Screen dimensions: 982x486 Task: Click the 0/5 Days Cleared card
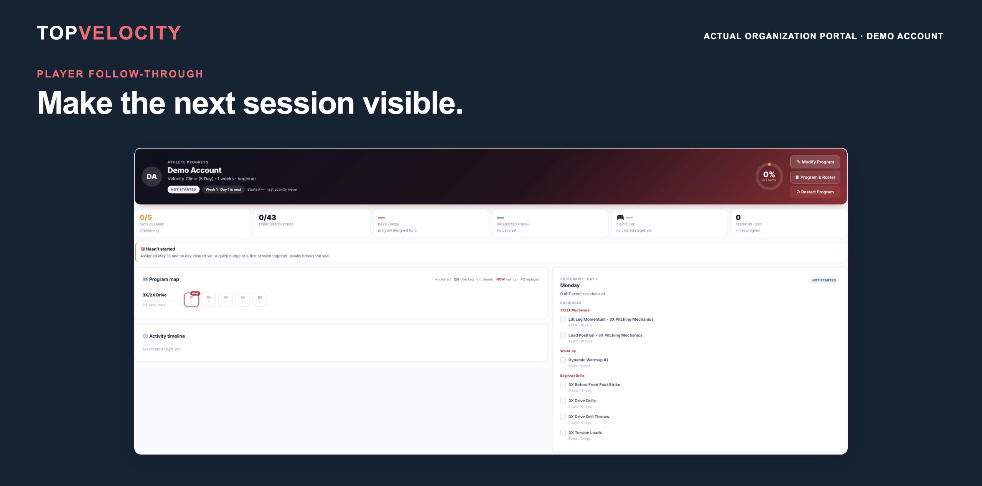click(193, 223)
